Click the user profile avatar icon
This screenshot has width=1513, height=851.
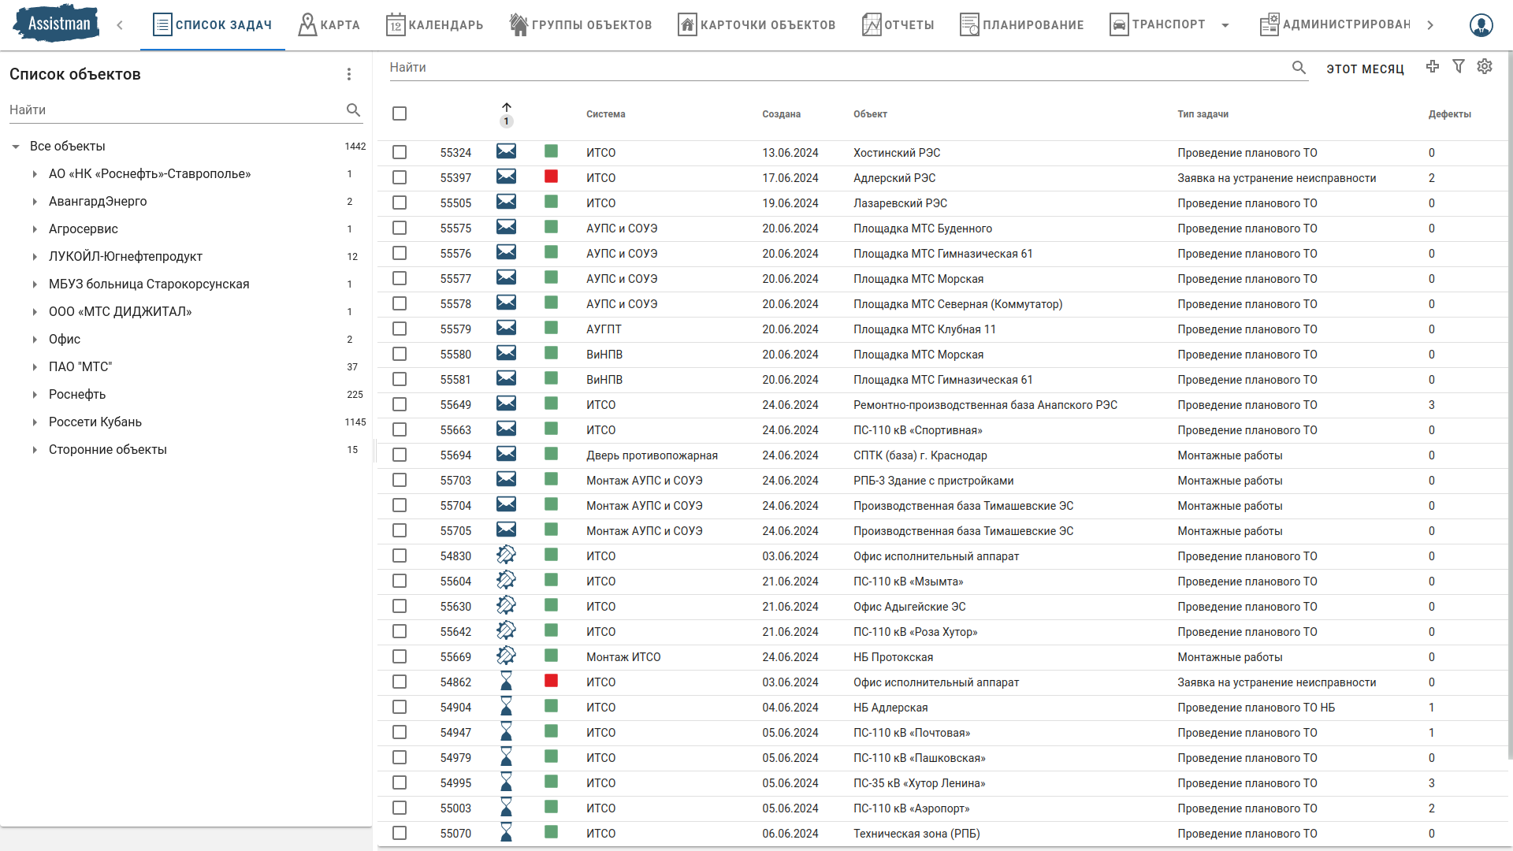(1481, 25)
